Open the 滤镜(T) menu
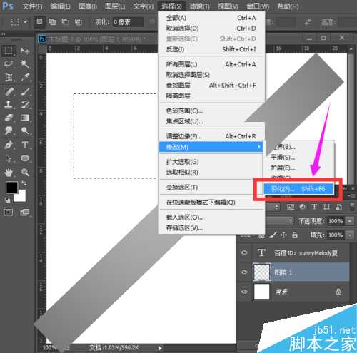Image resolution: width=357 pixels, height=353 pixels. (199, 6)
